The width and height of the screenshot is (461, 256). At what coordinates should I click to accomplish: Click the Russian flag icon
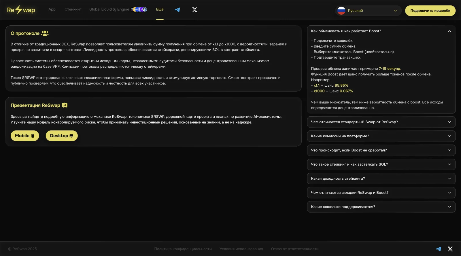point(341,11)
